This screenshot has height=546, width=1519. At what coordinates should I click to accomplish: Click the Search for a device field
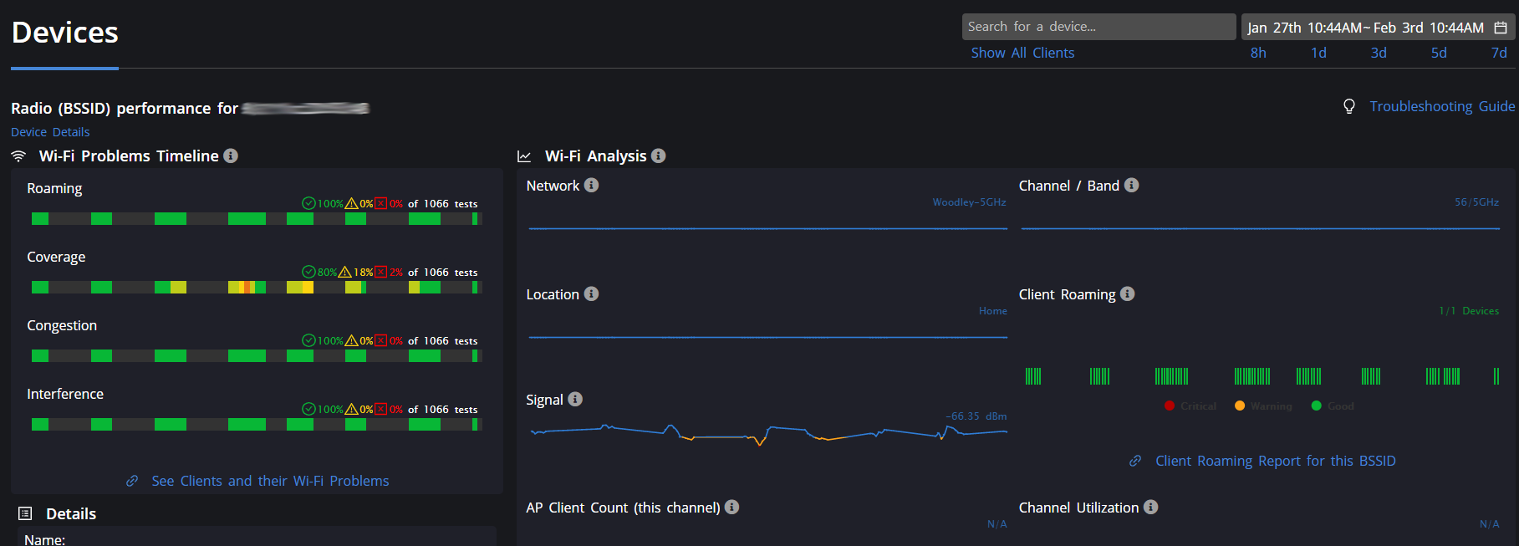coord(1098,27)
